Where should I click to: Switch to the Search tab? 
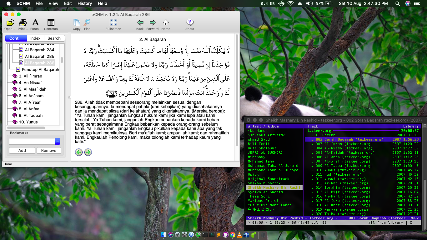[x=54, y=38]
